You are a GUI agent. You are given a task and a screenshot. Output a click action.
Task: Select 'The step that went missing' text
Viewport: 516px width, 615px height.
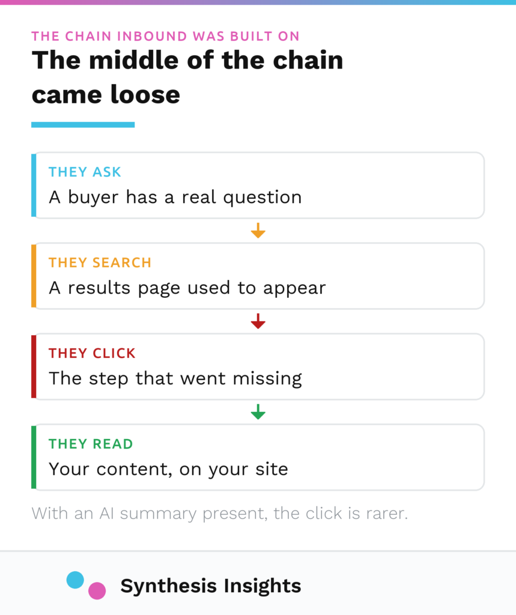tap(175, 379)
